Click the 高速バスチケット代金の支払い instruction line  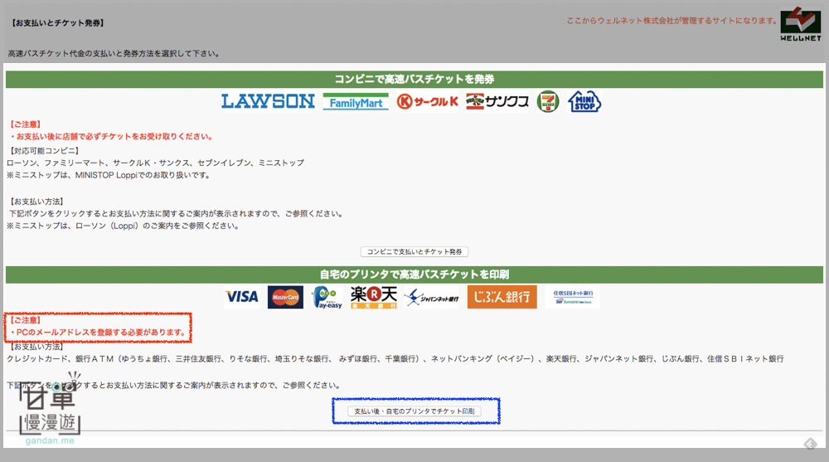click(114, 53)
